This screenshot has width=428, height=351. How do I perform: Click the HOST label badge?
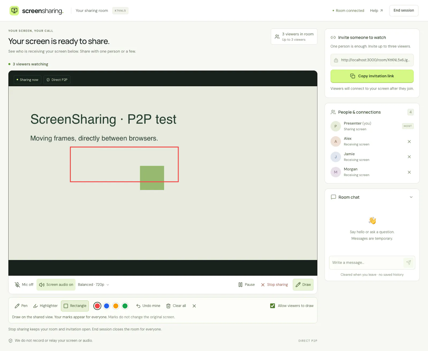click(x=408, y=126)
